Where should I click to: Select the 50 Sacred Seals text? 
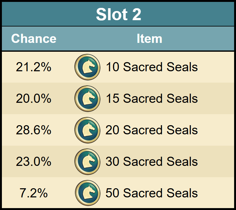point(152,193)
